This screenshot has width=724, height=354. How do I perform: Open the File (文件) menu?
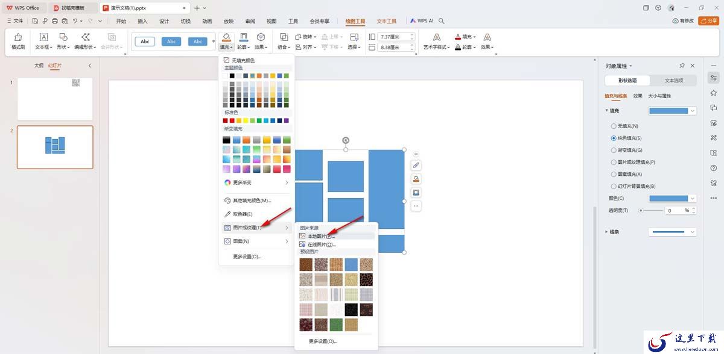click(15, 21)
